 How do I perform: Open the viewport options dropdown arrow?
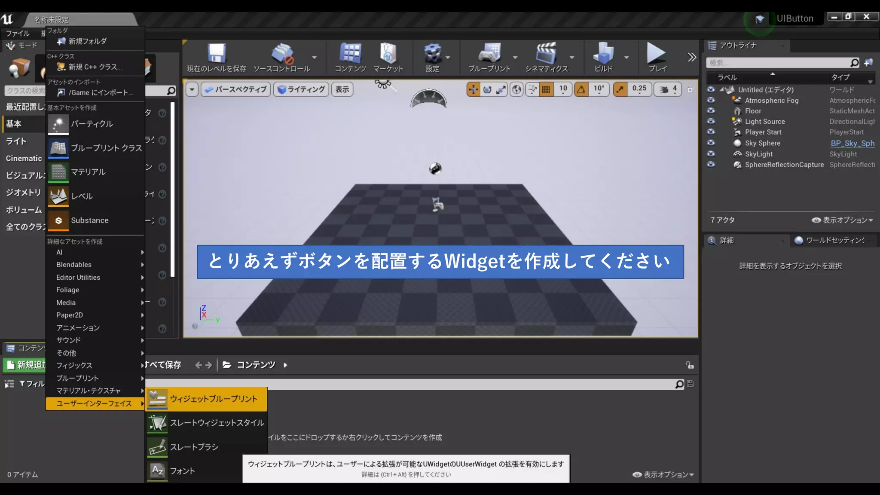pos(192,89)
